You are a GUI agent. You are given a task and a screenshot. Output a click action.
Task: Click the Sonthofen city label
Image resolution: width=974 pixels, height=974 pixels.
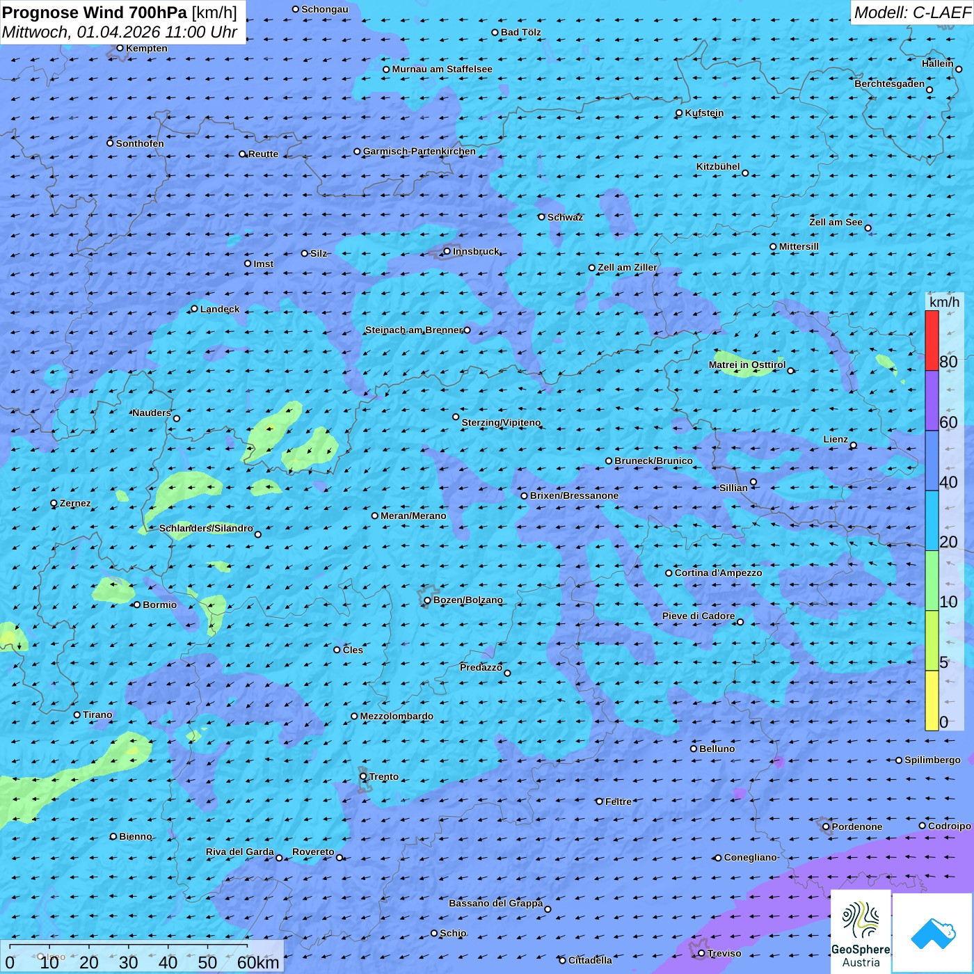pos(140,143)
